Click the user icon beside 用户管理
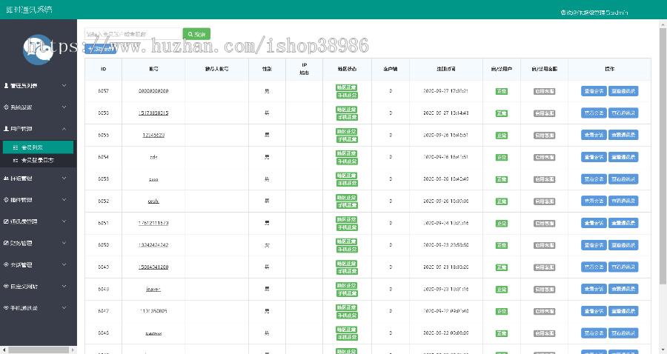667x354 pixels. (6, 129)
